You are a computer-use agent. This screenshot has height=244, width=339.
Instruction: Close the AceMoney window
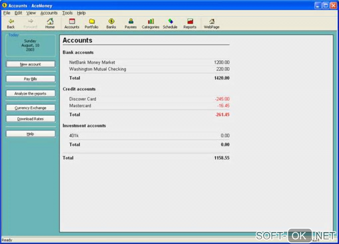point(334,5)
